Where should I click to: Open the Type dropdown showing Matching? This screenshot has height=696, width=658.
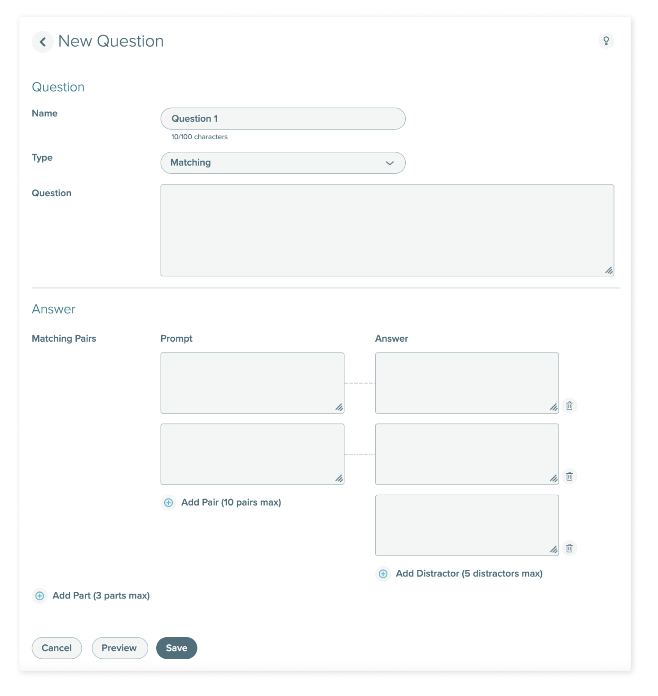coord(283,163)
